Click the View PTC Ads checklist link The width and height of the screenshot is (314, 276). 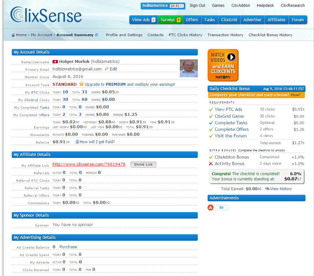[228, 109]
